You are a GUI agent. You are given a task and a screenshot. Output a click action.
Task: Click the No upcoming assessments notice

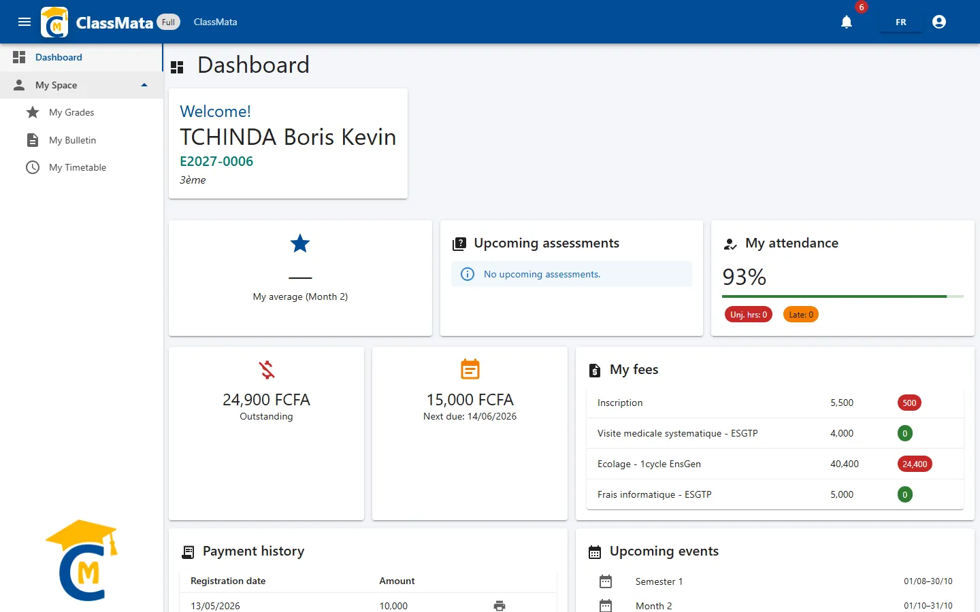pos(572,274)
